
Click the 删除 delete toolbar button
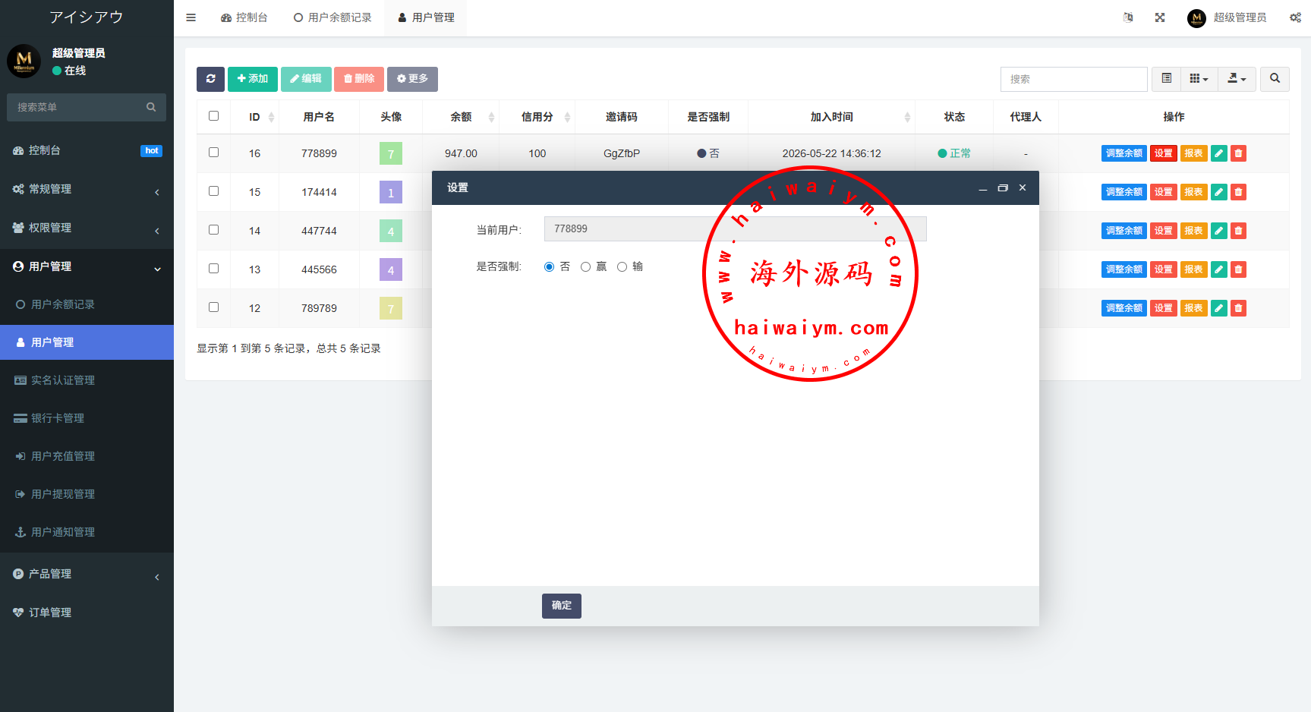coord(359,79)
